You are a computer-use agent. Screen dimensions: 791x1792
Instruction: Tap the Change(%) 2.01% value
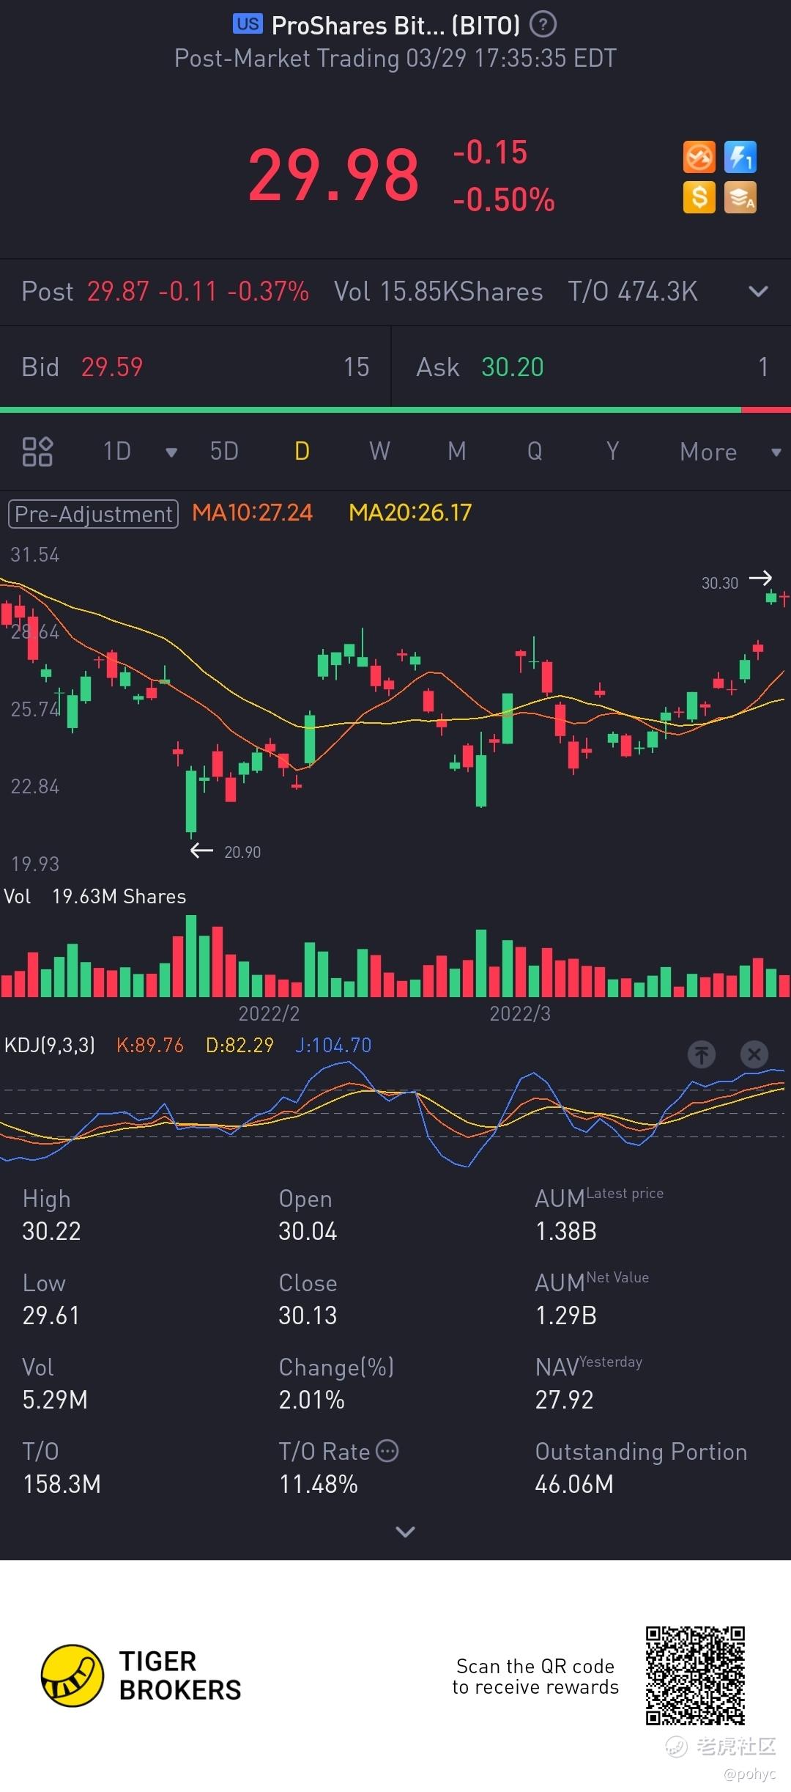[x=311, y=1399]
